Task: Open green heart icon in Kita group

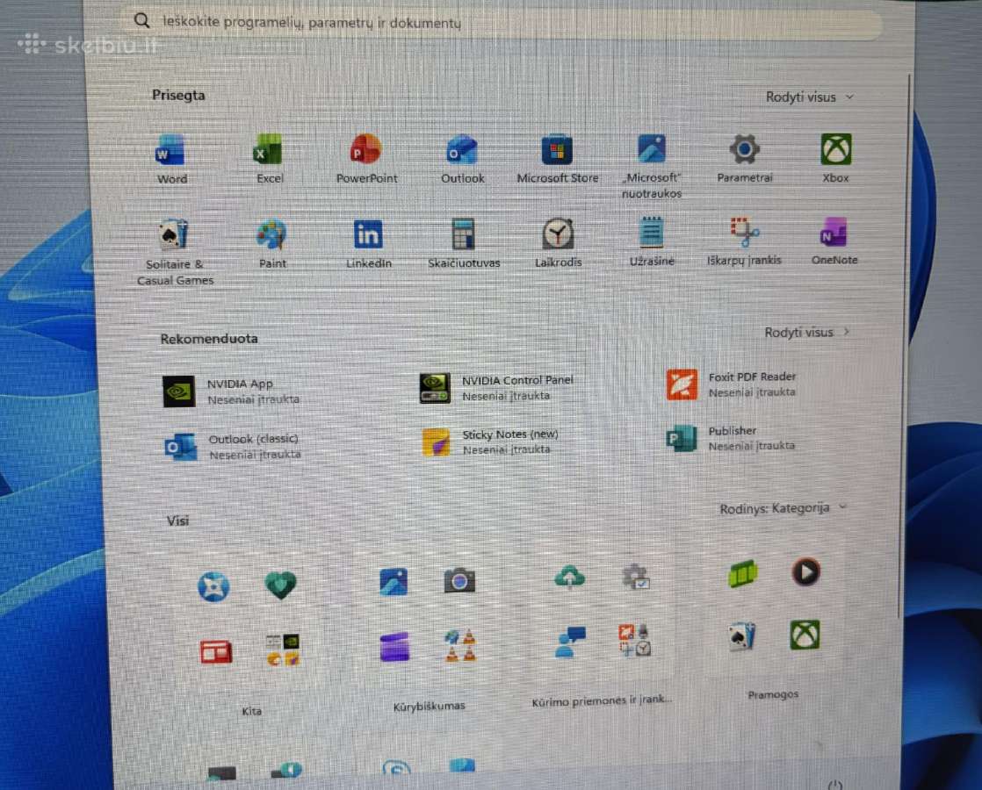Action: [x=280, y=585]
